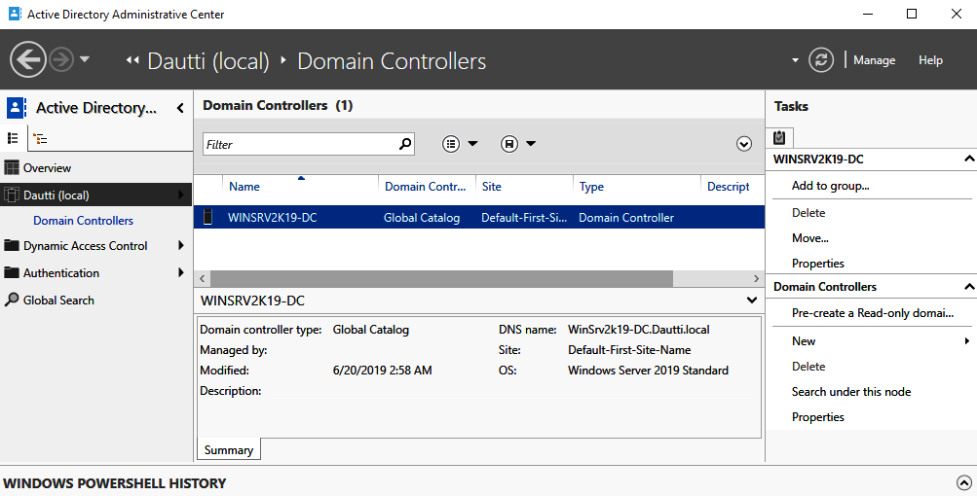
Task: Expand filter criteria with circled chevron
Action: coord(744,144)
